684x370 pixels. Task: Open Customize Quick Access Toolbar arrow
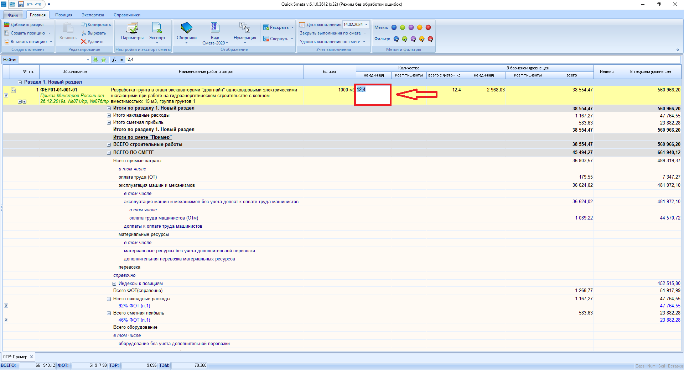tap(49, 4)
